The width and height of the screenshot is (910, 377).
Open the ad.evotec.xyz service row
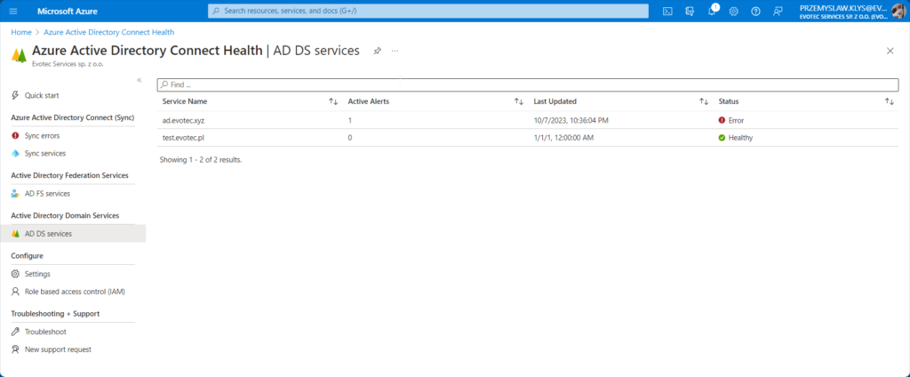tap(184, 120)
